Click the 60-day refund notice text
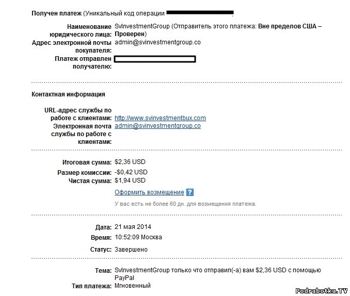 tap(185, 204)
